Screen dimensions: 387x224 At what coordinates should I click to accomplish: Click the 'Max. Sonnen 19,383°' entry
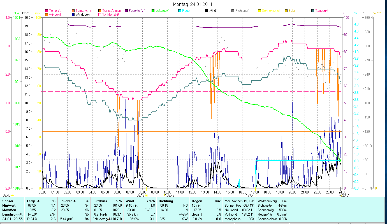239,201
